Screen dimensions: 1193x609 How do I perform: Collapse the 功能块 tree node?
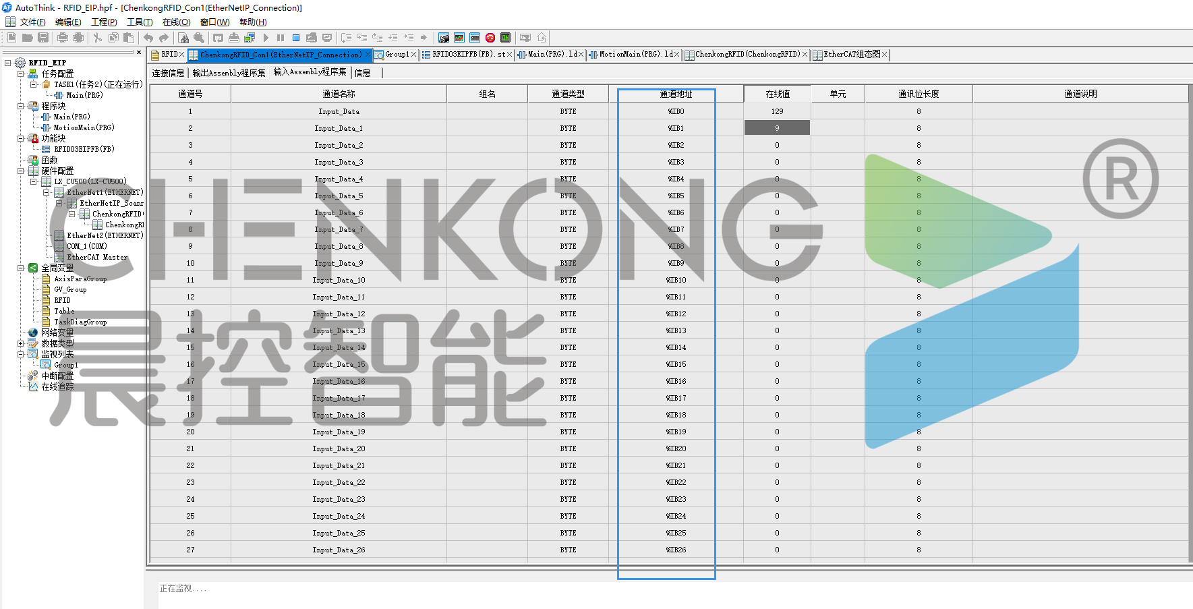(21, 138)
